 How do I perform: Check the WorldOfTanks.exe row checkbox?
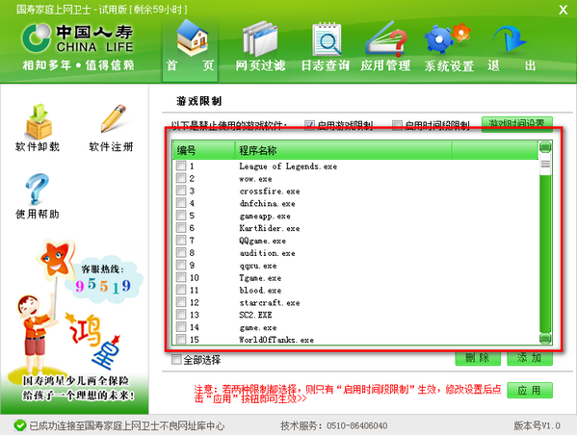181,339
